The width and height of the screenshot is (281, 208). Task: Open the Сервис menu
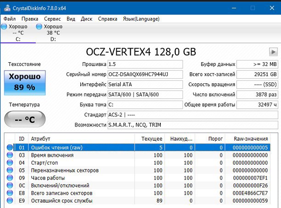[x=52, y=19]
